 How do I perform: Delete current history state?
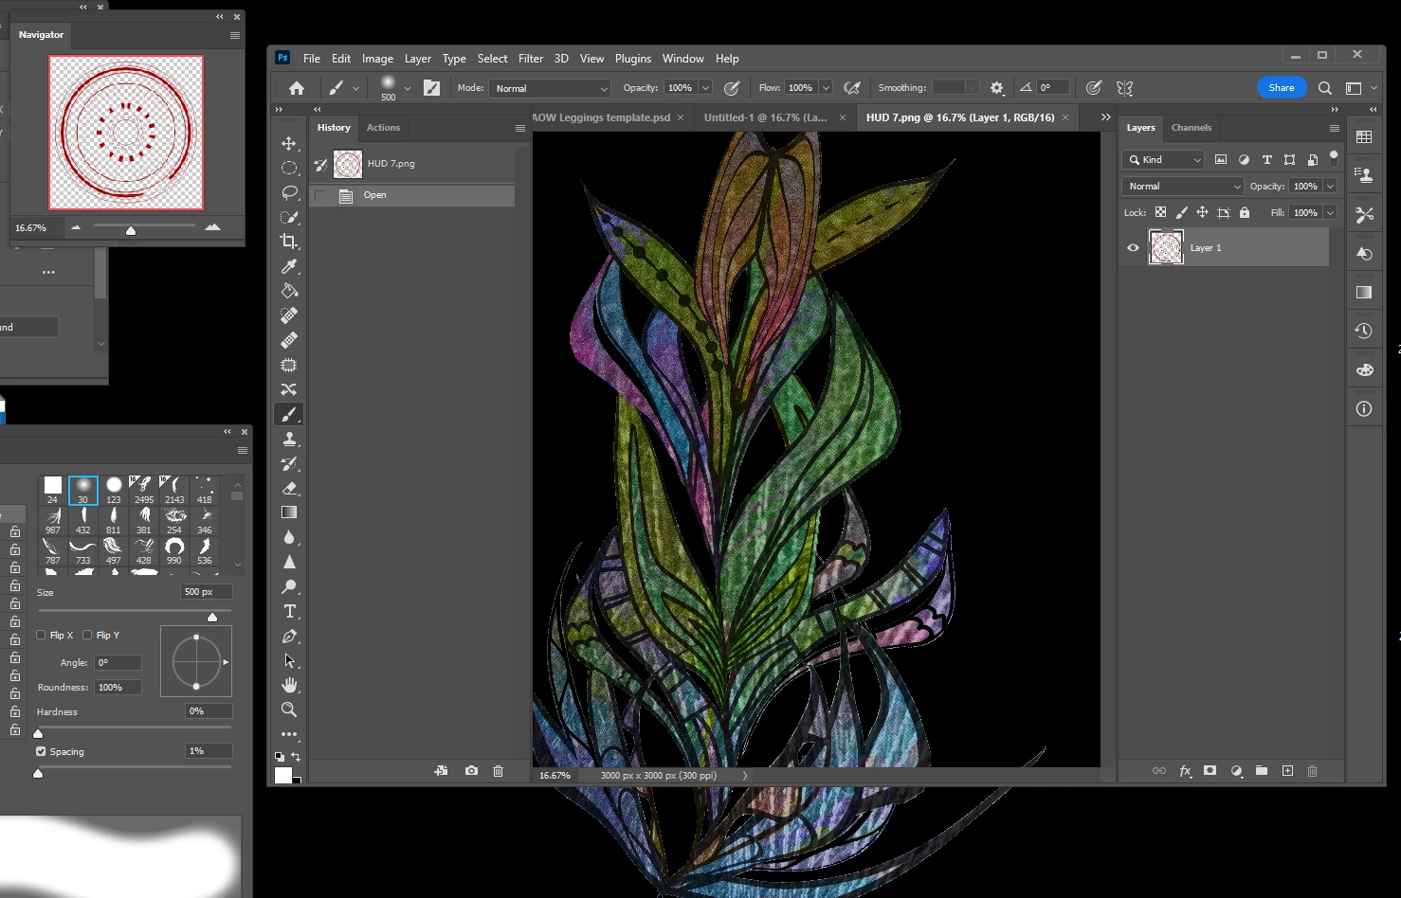point(498,771)
